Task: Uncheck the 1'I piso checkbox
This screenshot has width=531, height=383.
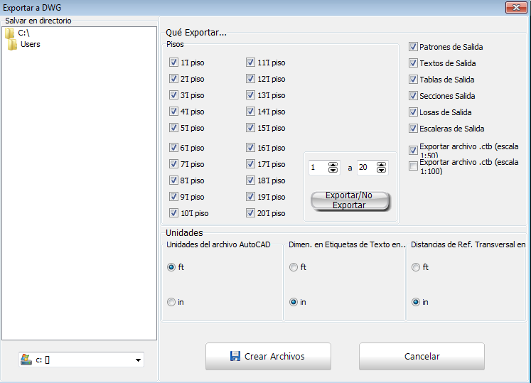Action: point(174,63)
